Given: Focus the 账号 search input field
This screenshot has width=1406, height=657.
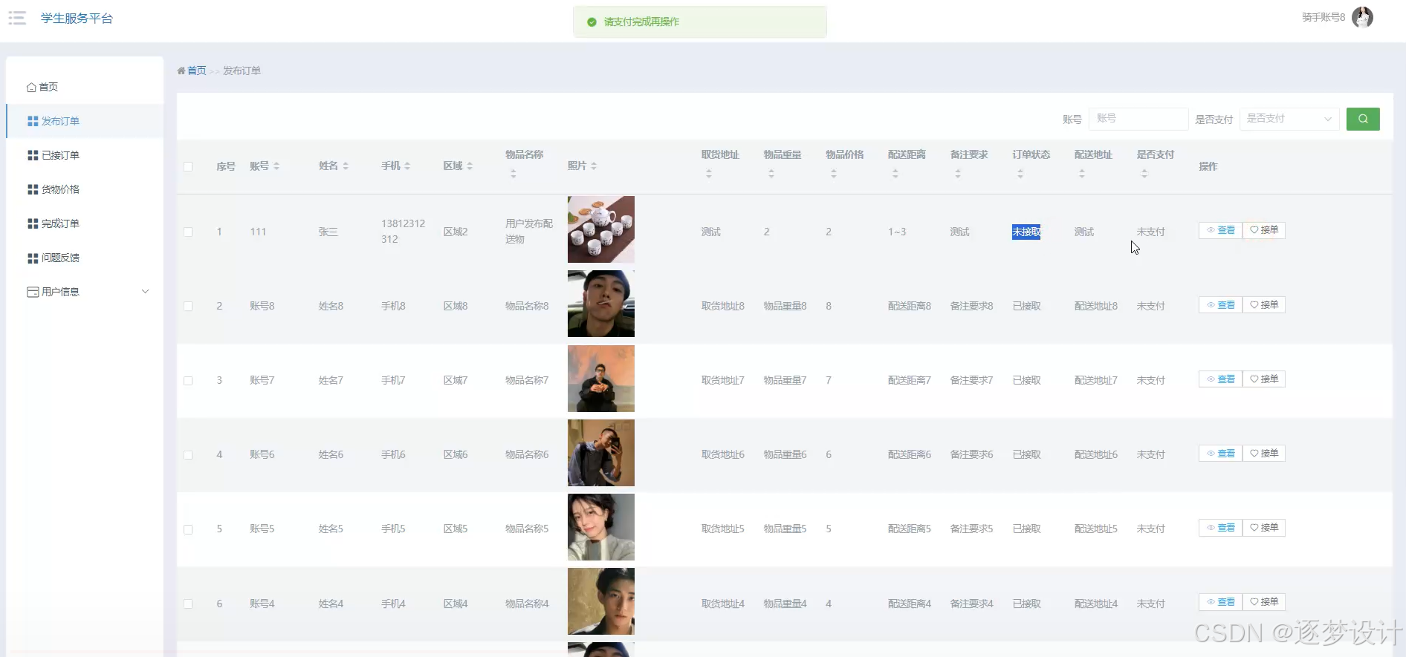Looking at the screenshot, I should pos(1138,119).
